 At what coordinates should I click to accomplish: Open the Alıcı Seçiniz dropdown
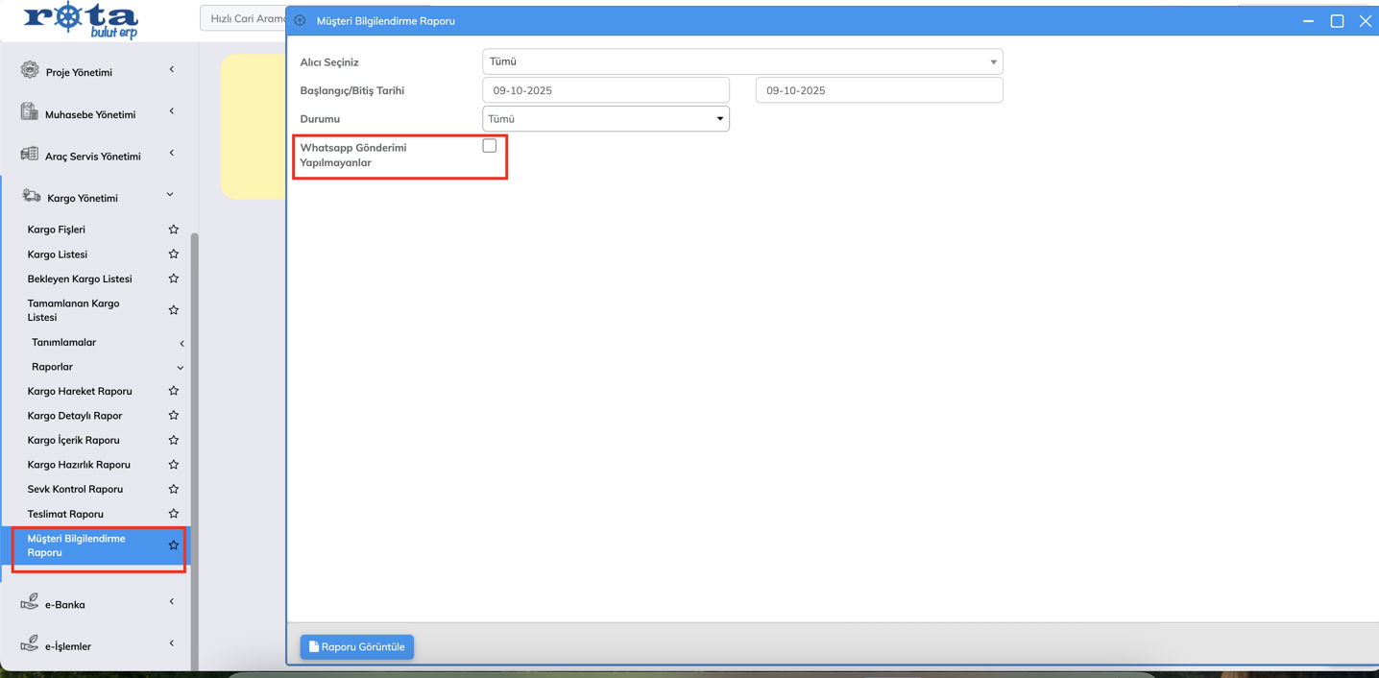742,61
